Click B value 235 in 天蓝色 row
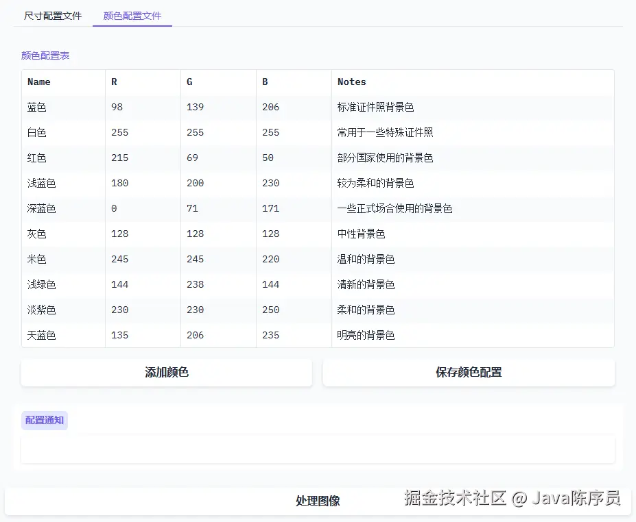Image resolution: width=636 pixels, height=522 pixels. pos(294,335)
